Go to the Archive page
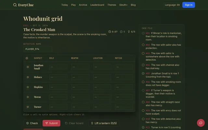The image size is (208, 130). pos(83,5)
